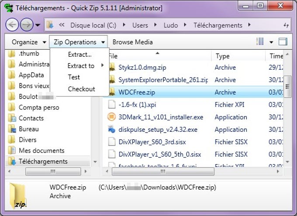Click the refresh icon in address bar

286,25
